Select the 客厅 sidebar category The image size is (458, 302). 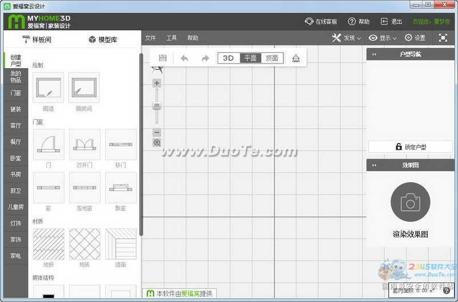tap(16, 126)
